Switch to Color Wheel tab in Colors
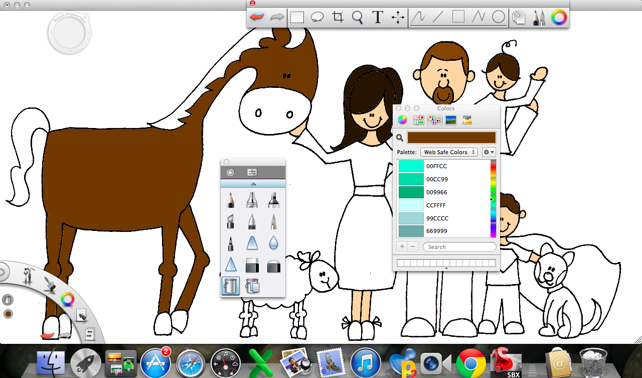Screen dimensions: 642x378 pos(402,120)
